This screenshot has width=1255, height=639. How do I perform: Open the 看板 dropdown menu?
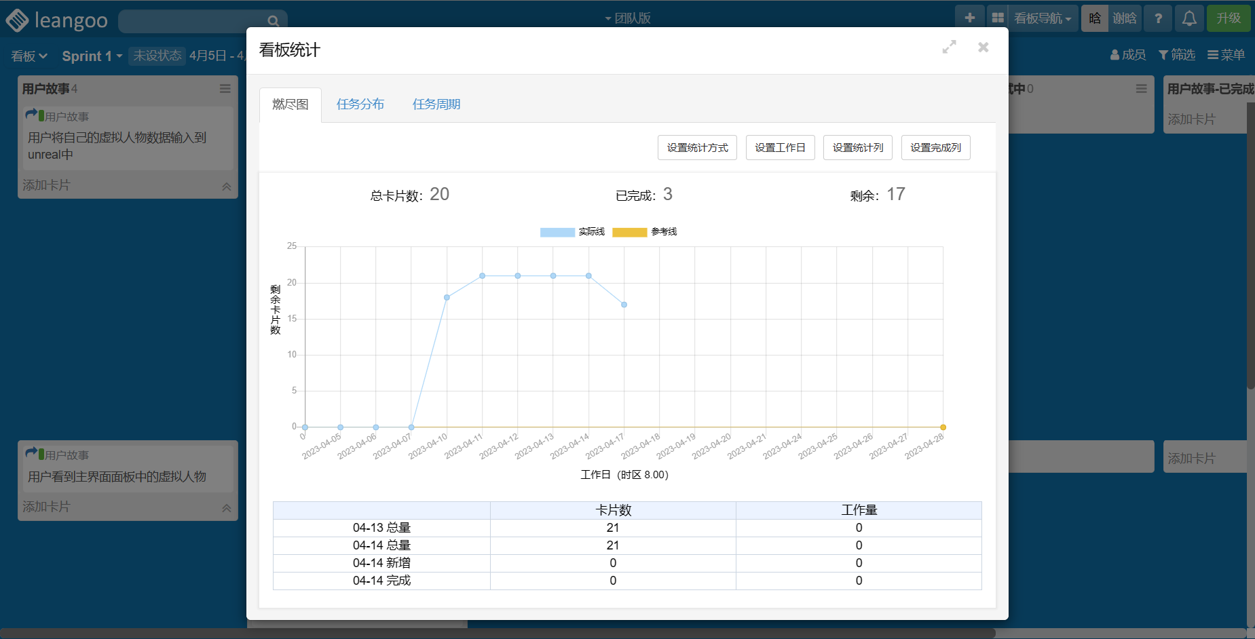click(x=29, y=56)
